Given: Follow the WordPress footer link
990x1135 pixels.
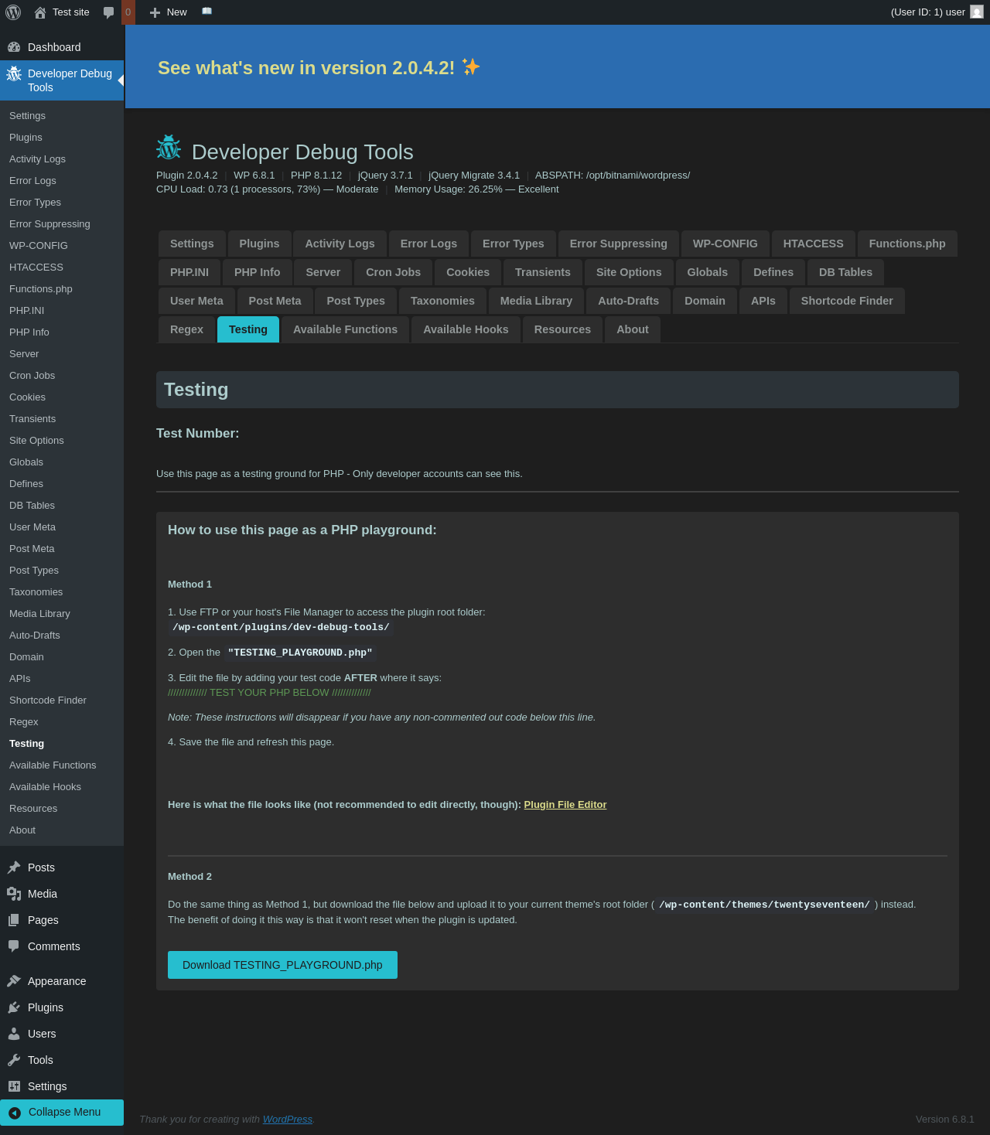Looking at the screenshot, I should 287,1119.
